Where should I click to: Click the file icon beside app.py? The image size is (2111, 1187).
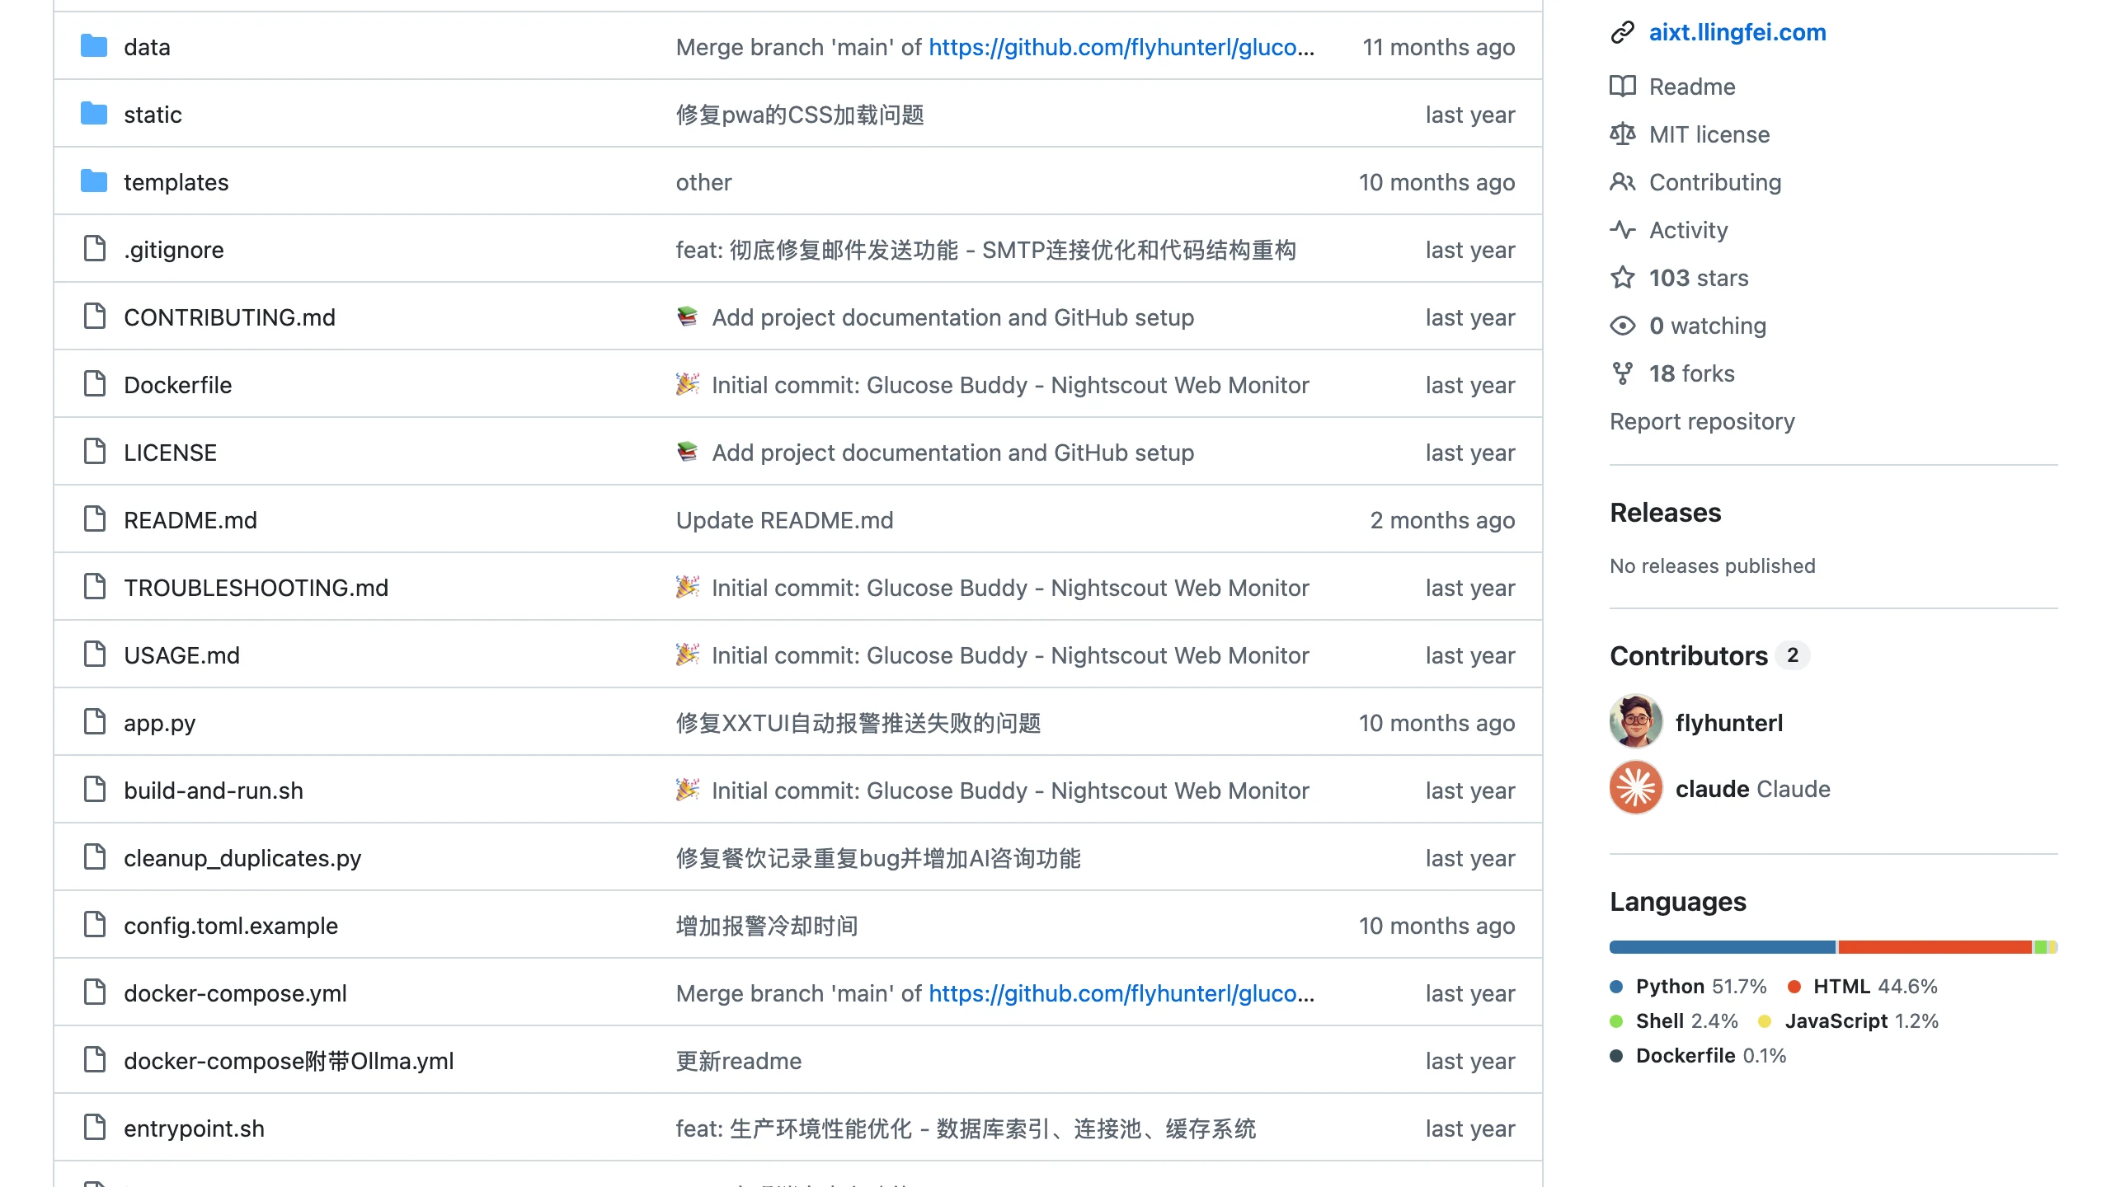[95, 722]
